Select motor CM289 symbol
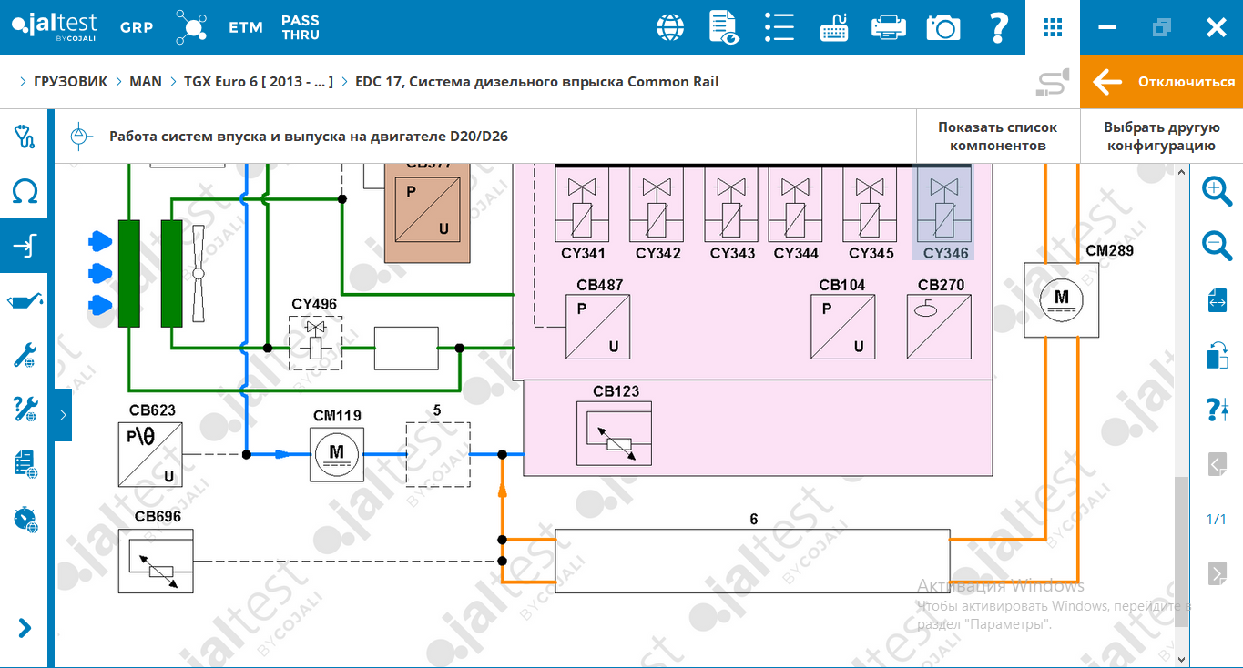Image resolution: width=1243 pixels, height=668 pixels. (x=1061, y=300)
